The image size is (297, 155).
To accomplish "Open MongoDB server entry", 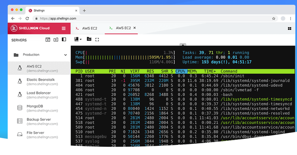I will coord(39,108).
